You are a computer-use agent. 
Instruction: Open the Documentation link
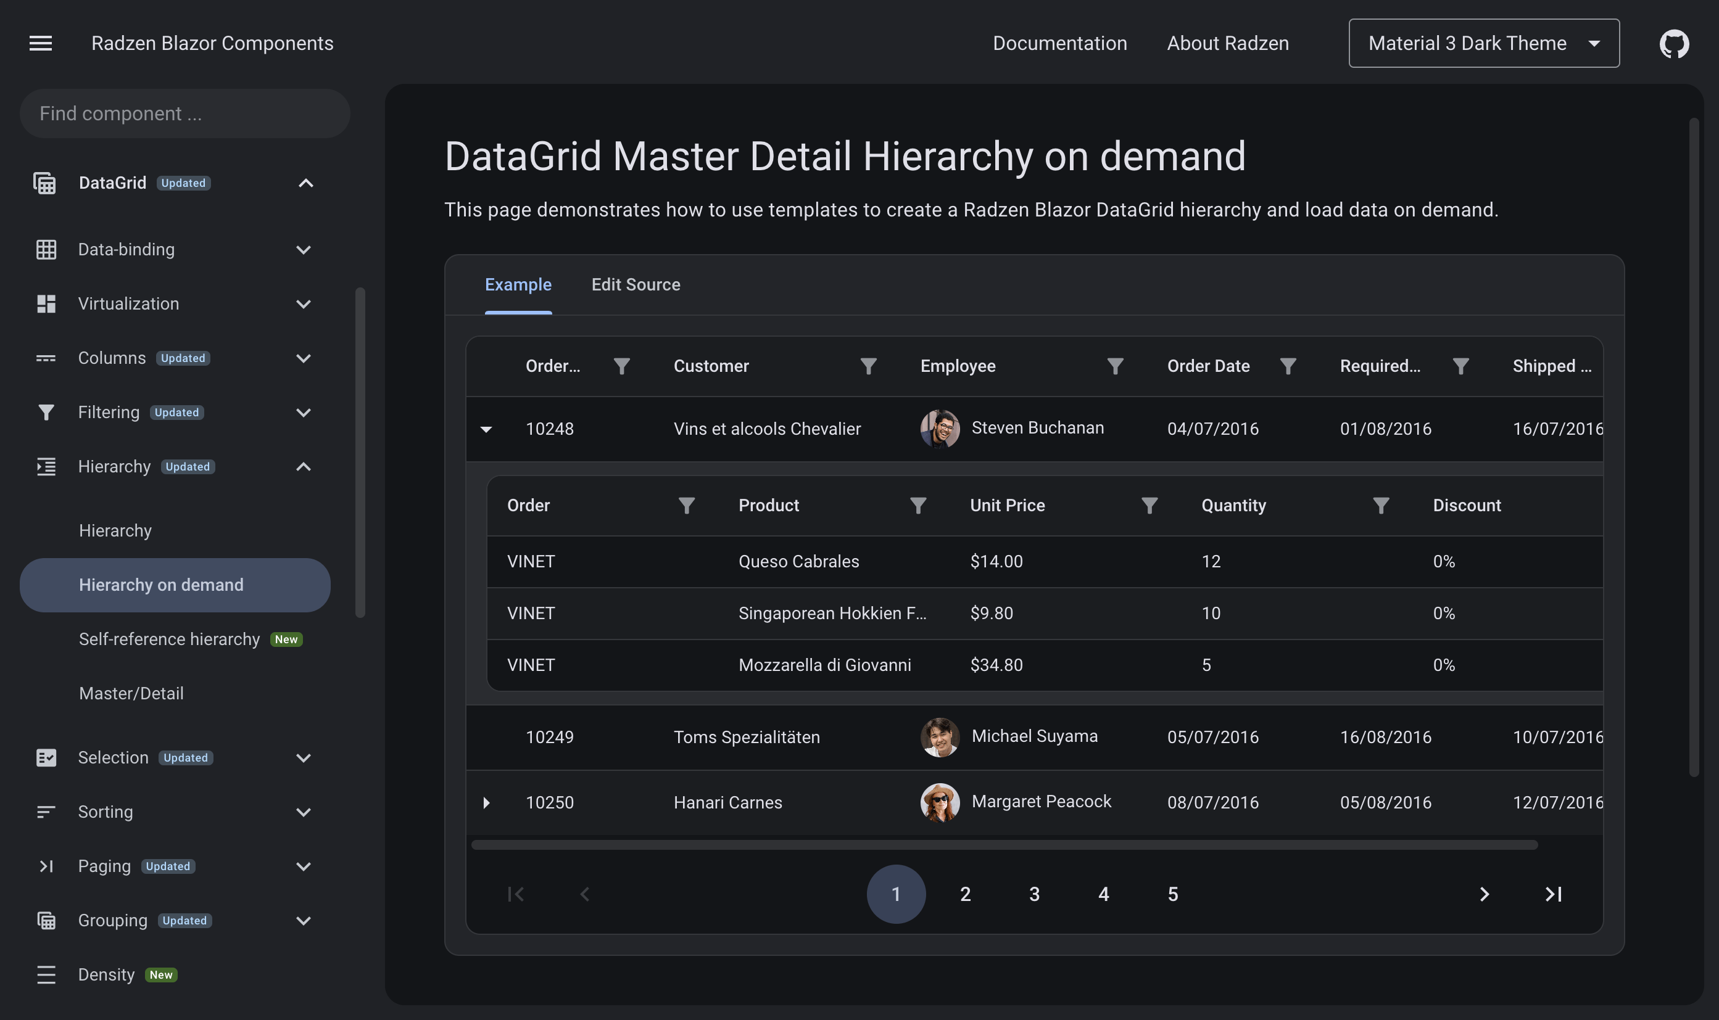[x=1059, y=43]
